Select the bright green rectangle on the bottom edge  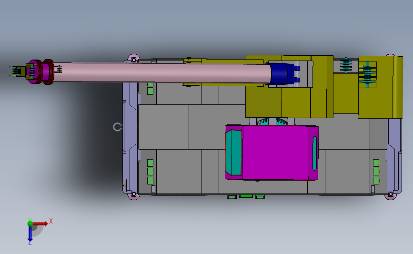click(246, 196)
